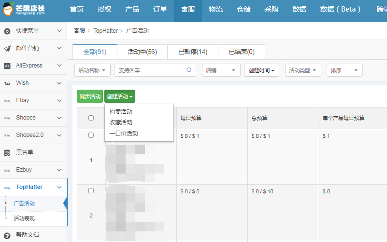
Task: Open the 授权 top menu
Action: click(x=104, y=9)
